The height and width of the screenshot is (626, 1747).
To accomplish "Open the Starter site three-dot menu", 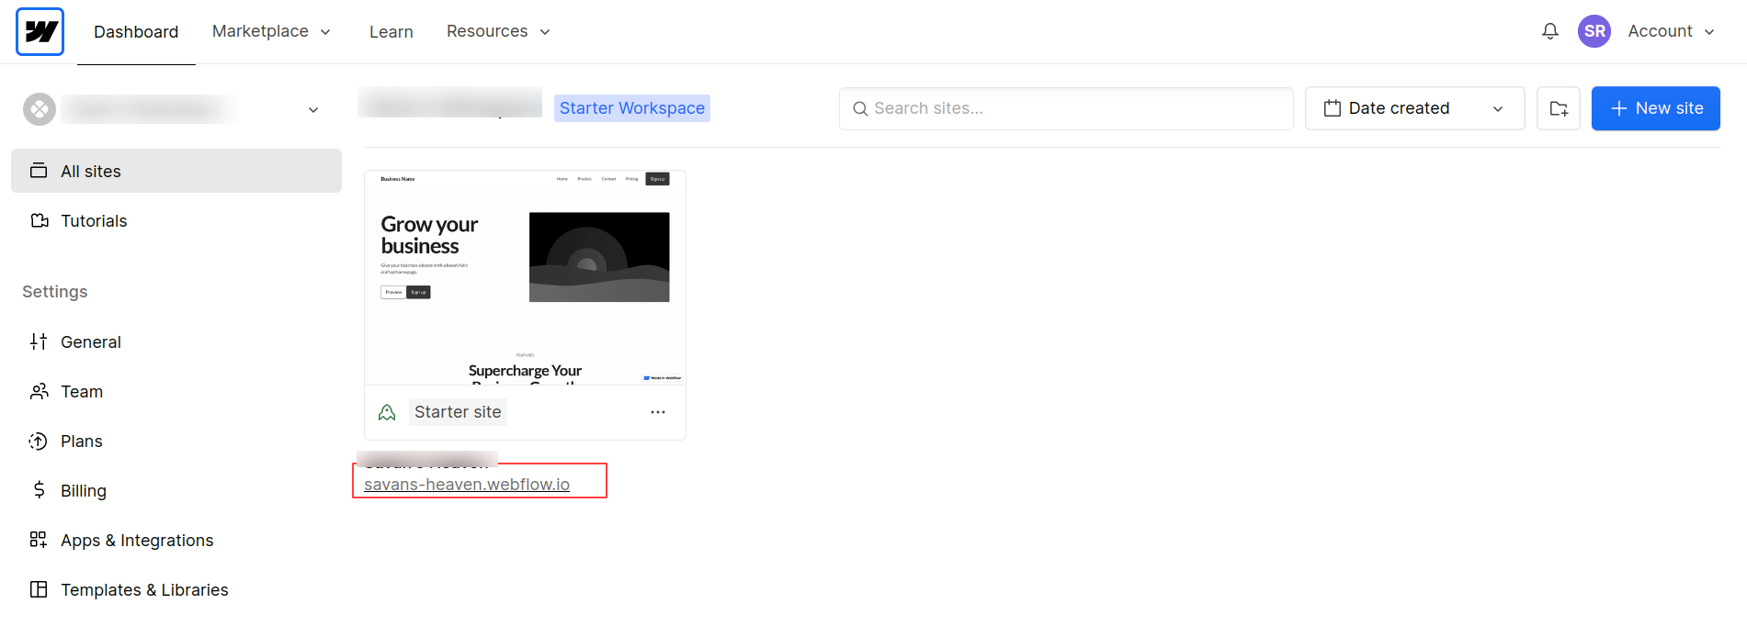I will click(657, 412).
